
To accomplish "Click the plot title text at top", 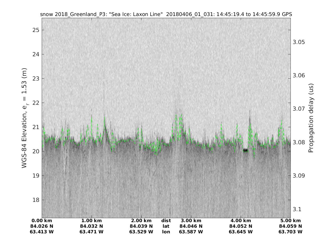I will [x=166, y=14].
